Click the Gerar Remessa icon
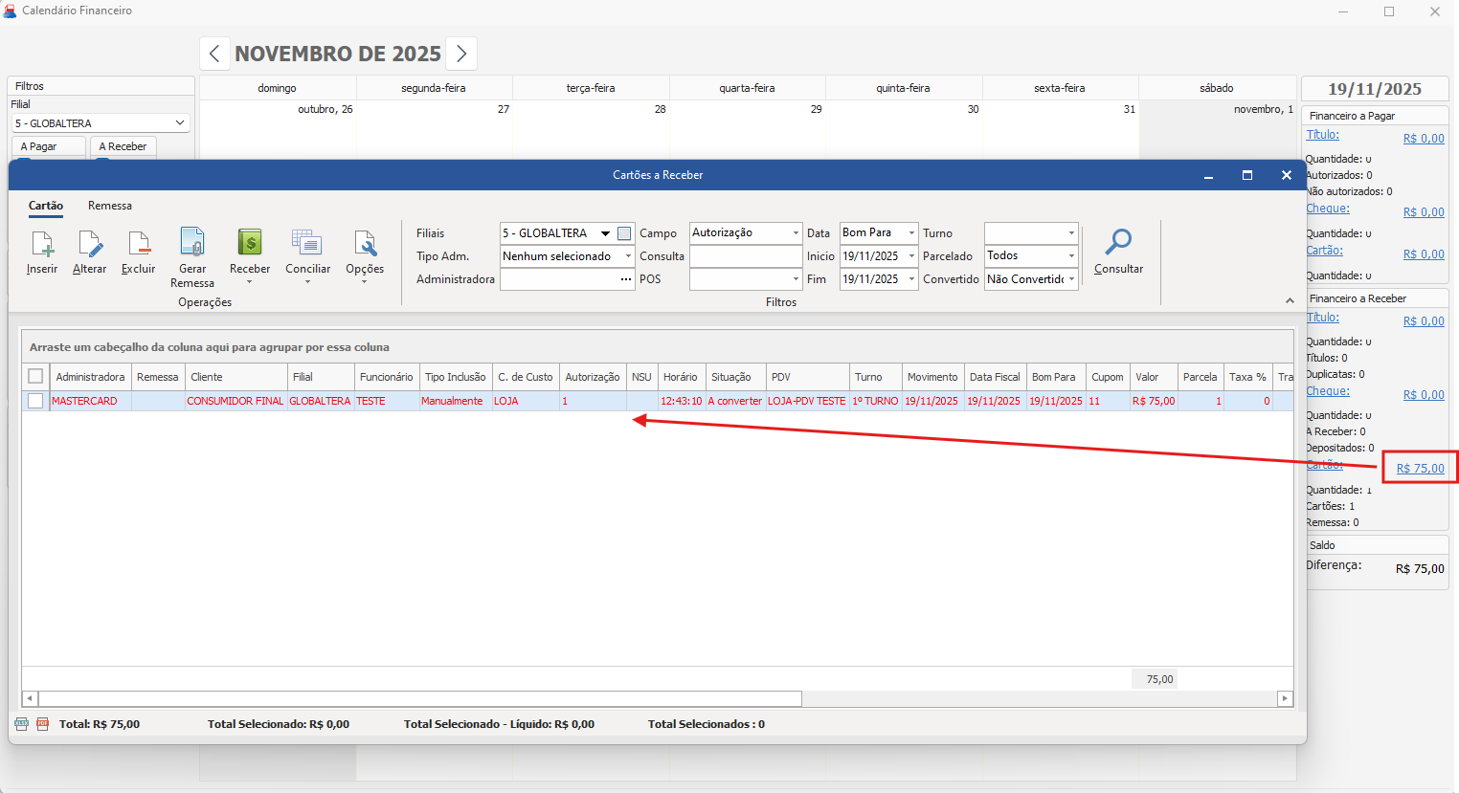1459x793 pixels. click(x=192, y=244)
